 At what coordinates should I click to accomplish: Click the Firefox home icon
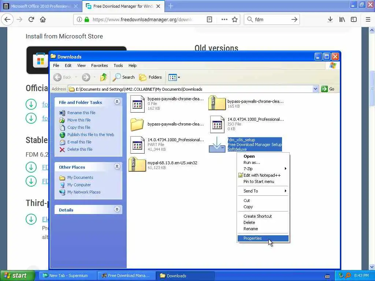coord(43,19)
